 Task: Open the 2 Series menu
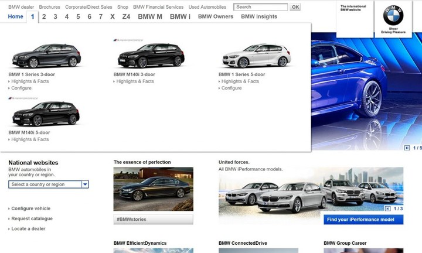pos(44,16)
